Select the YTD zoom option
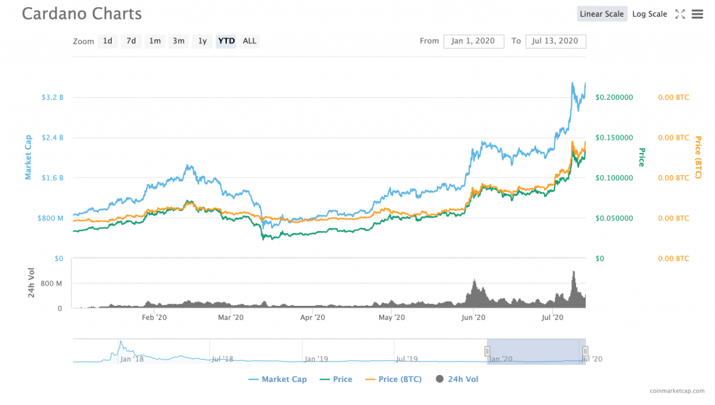 226,41
